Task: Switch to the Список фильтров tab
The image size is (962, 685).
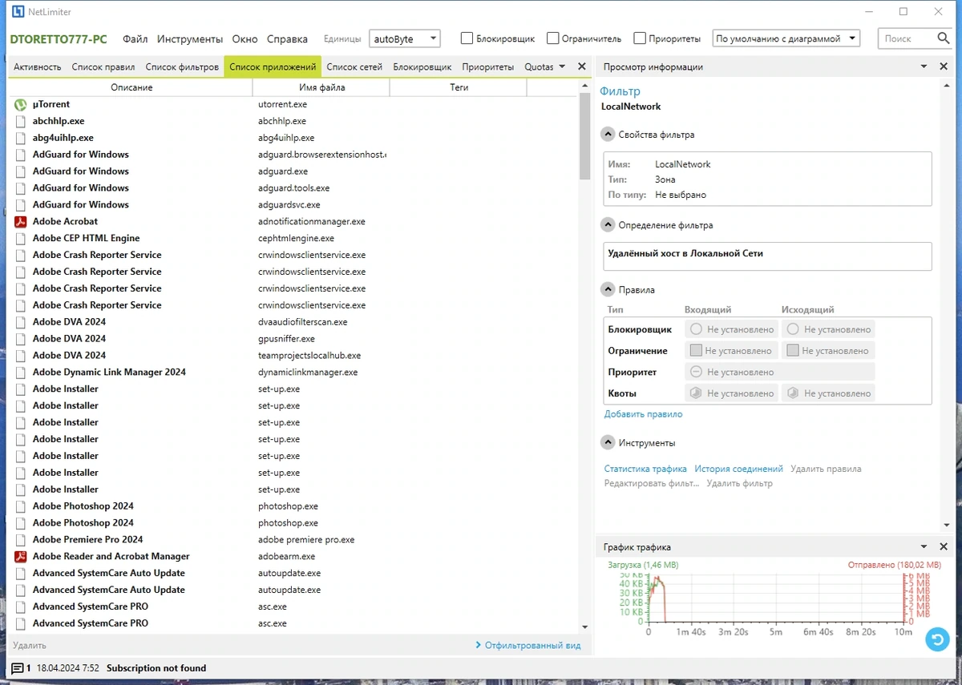Action: [x=182, y=66]
